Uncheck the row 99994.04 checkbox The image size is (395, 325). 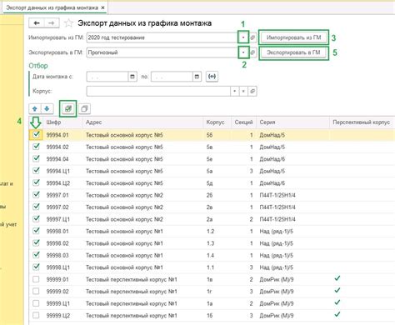(36, 159)
